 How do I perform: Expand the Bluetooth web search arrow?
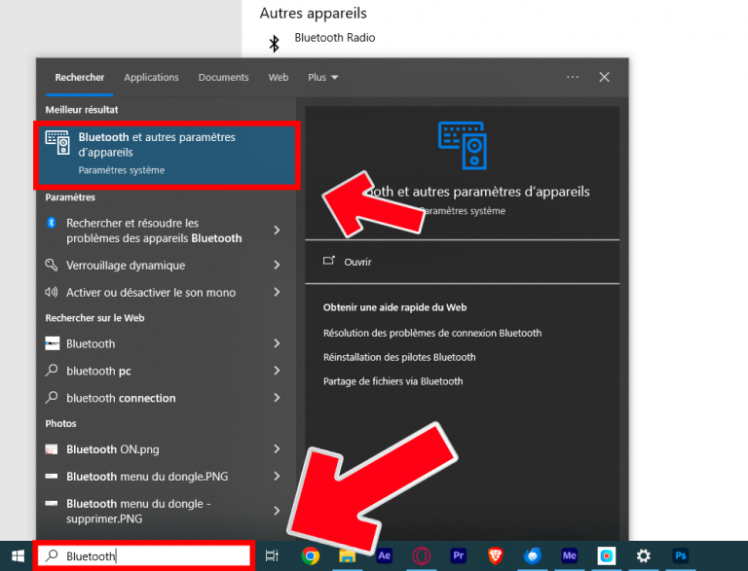pyautogui.click(x=278, y=343)
